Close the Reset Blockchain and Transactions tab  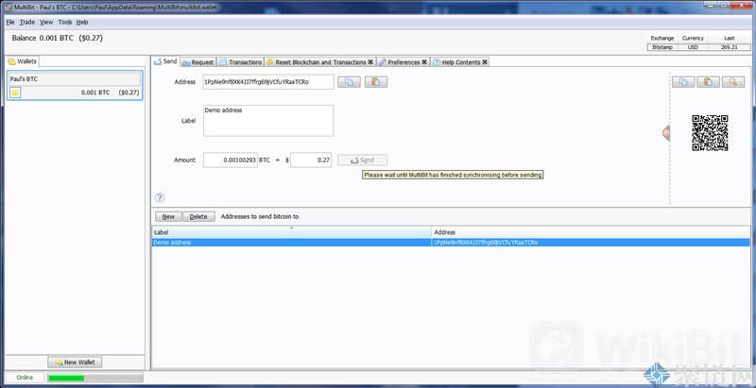pos(370,62)
